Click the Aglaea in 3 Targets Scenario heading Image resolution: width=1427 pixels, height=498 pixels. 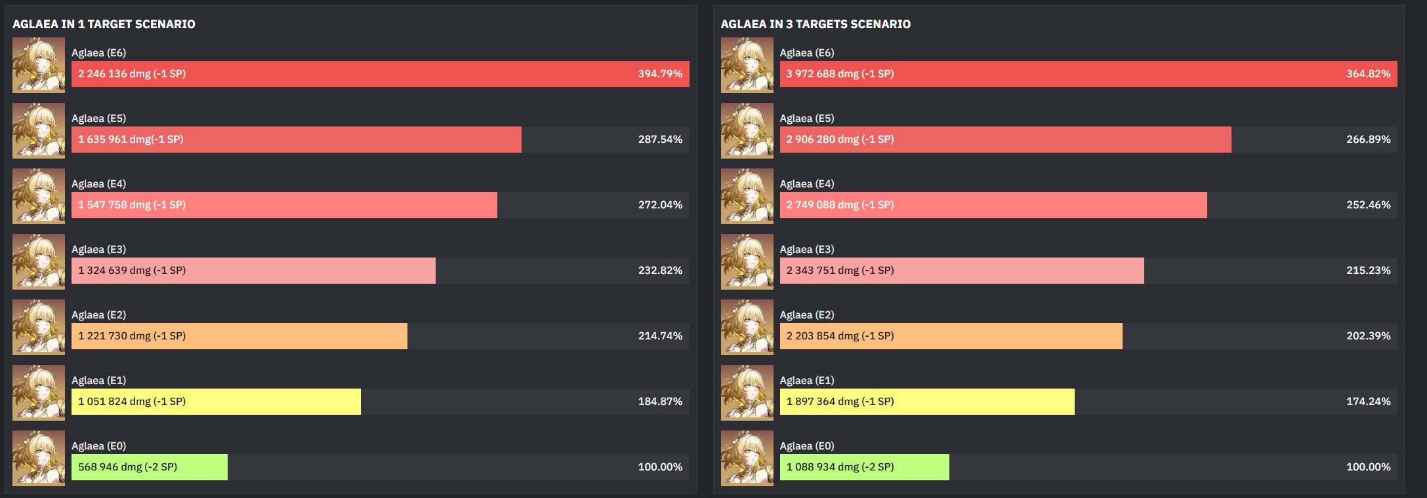tap(816, 24)
